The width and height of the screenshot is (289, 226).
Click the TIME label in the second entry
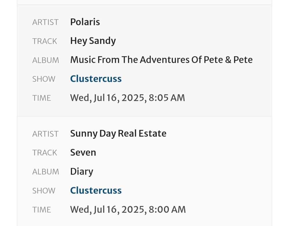pyautogui.click(x=42, y=210)
